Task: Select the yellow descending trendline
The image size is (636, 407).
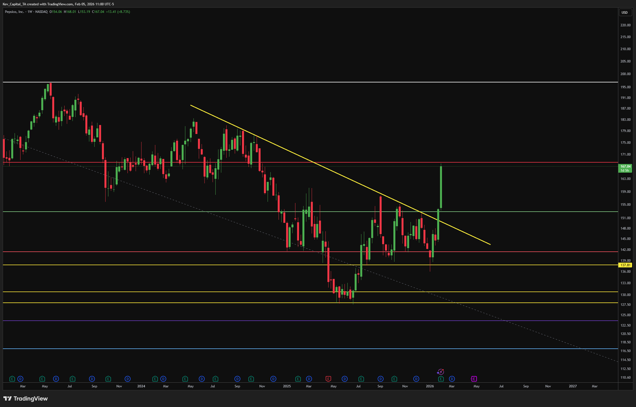Action: tap(339, 175)
